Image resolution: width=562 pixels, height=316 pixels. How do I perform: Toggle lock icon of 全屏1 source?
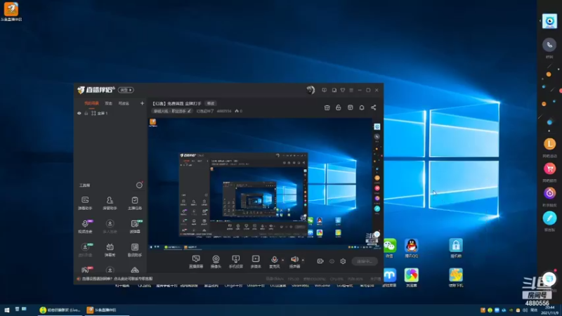click(86, 113)
